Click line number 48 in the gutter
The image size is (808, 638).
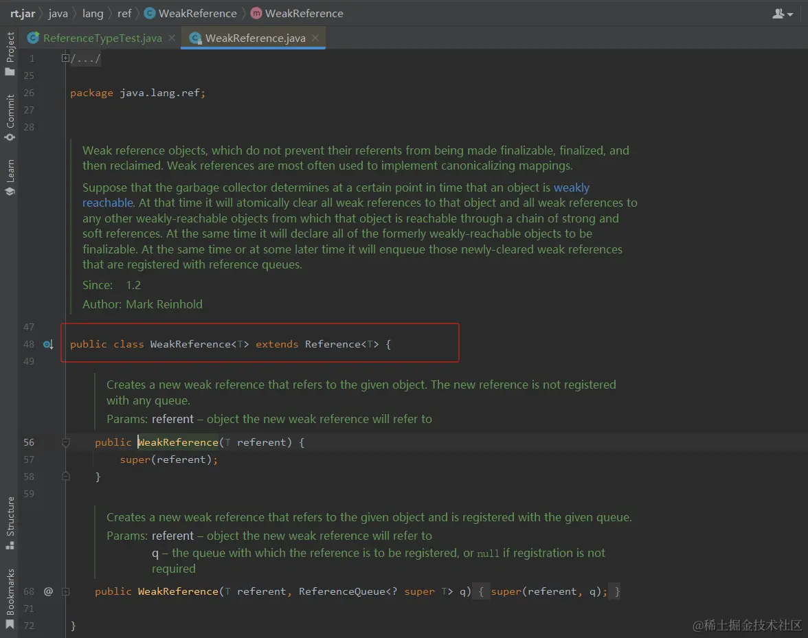29,344
